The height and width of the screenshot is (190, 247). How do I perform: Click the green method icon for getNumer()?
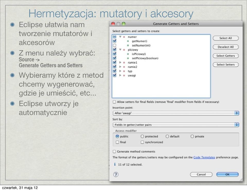(x=128, y=41)
